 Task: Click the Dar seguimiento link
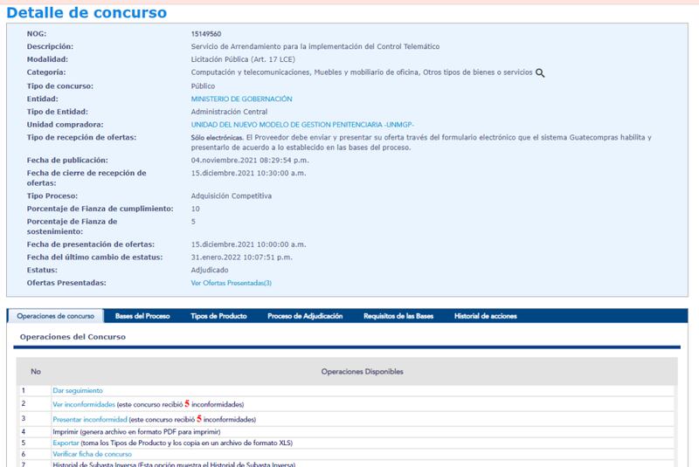pos(78,390)
